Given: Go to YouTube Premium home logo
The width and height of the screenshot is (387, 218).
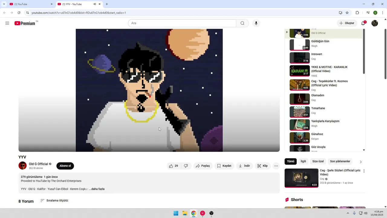Looking at the screenshot, I should coord(25,23).
